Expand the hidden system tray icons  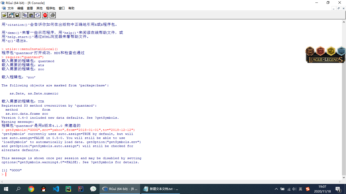click(x=276, y=189)
